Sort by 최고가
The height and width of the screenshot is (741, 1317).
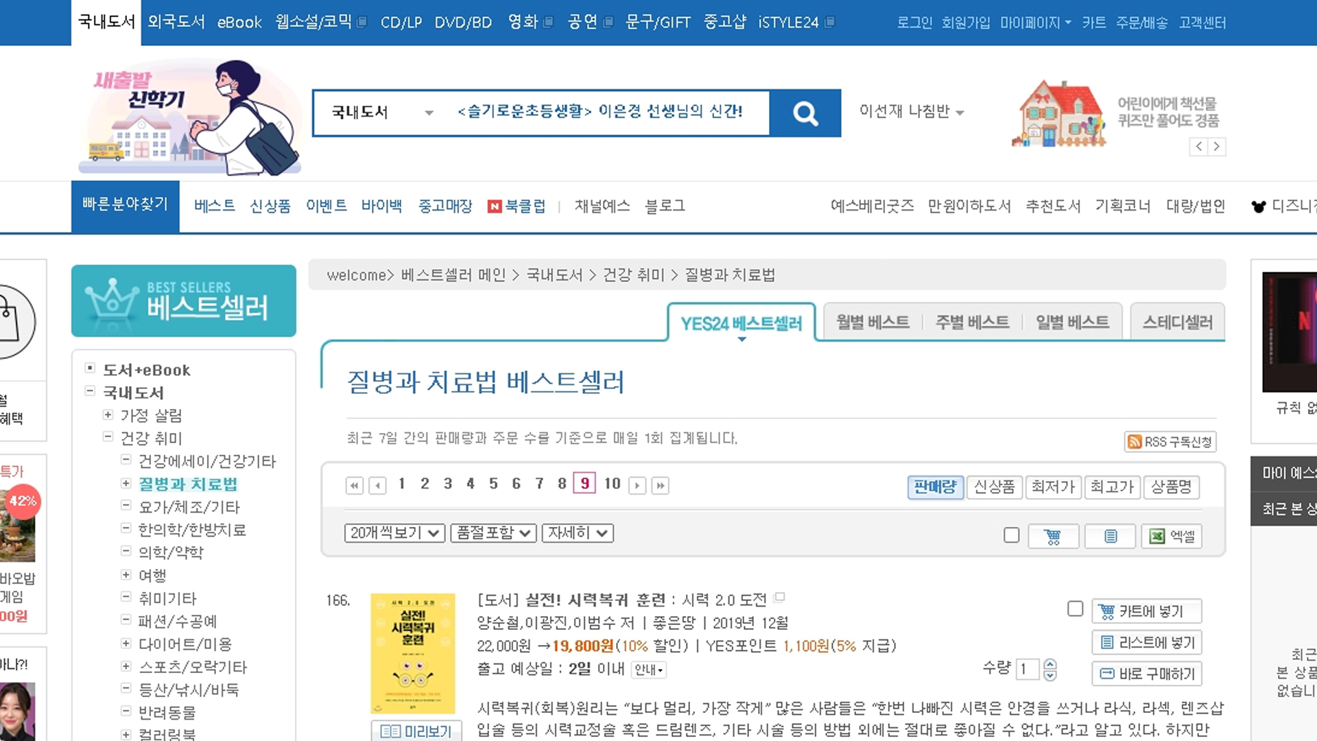click(1112, 487)
